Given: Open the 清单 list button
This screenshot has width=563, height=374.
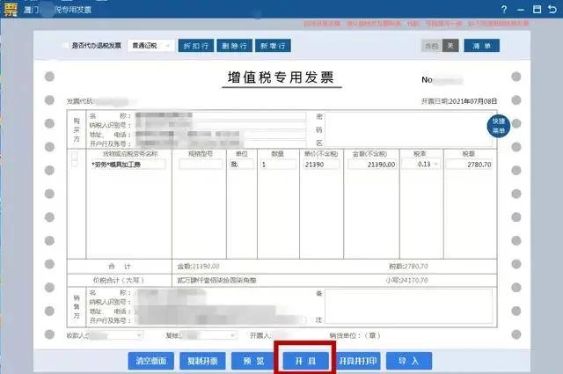Looking at the screenshot, I should click(x=482, y=45).
